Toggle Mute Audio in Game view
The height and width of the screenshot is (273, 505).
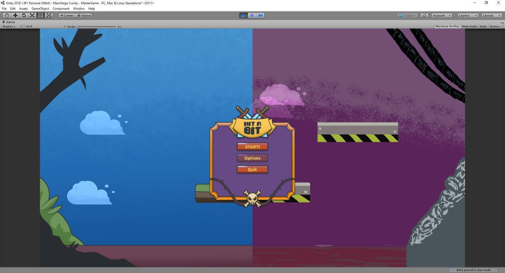point(469,26)
